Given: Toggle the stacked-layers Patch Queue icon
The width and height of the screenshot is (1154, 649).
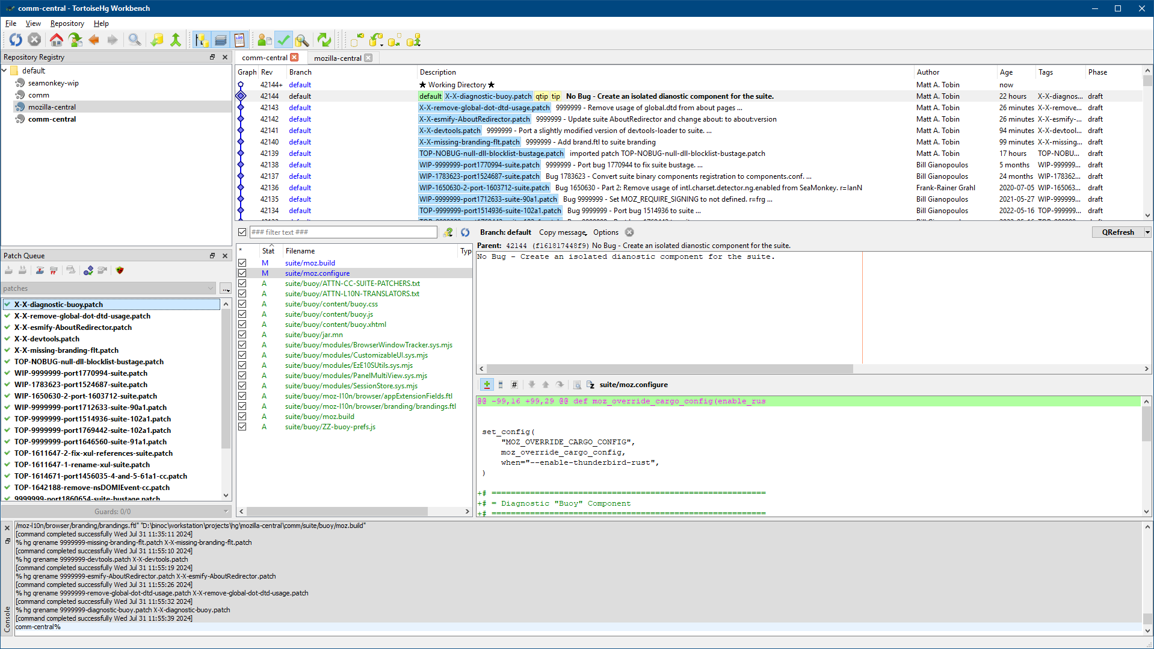Looking at the screenshot, I should coord(221,40).
